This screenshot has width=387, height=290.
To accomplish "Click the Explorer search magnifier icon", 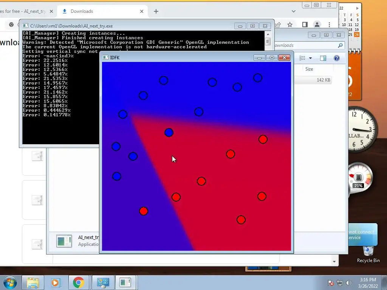I will pyautogui.click(x=340, y=45).
